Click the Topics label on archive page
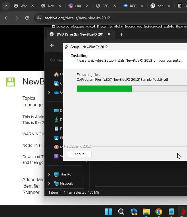Image resolution: width=187 pixels, height=217 pixels. [x=29, y=98]
